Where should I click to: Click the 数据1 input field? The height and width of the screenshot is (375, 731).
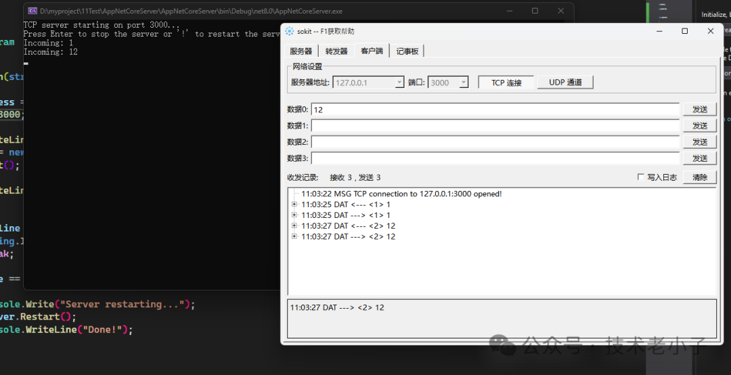click(495, 126)
